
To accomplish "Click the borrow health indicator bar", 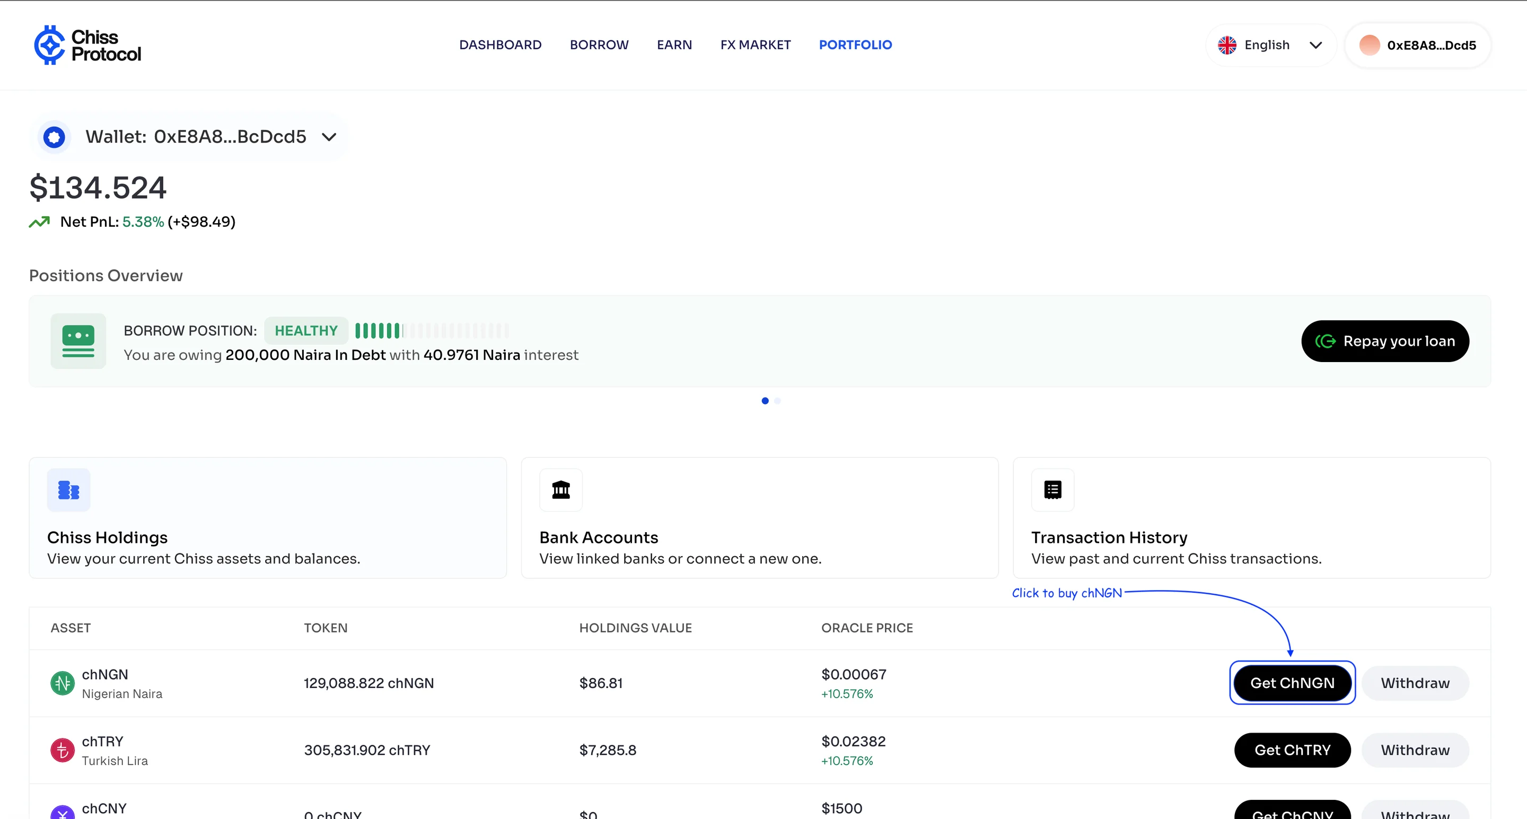I will click(x=432, y=331).
